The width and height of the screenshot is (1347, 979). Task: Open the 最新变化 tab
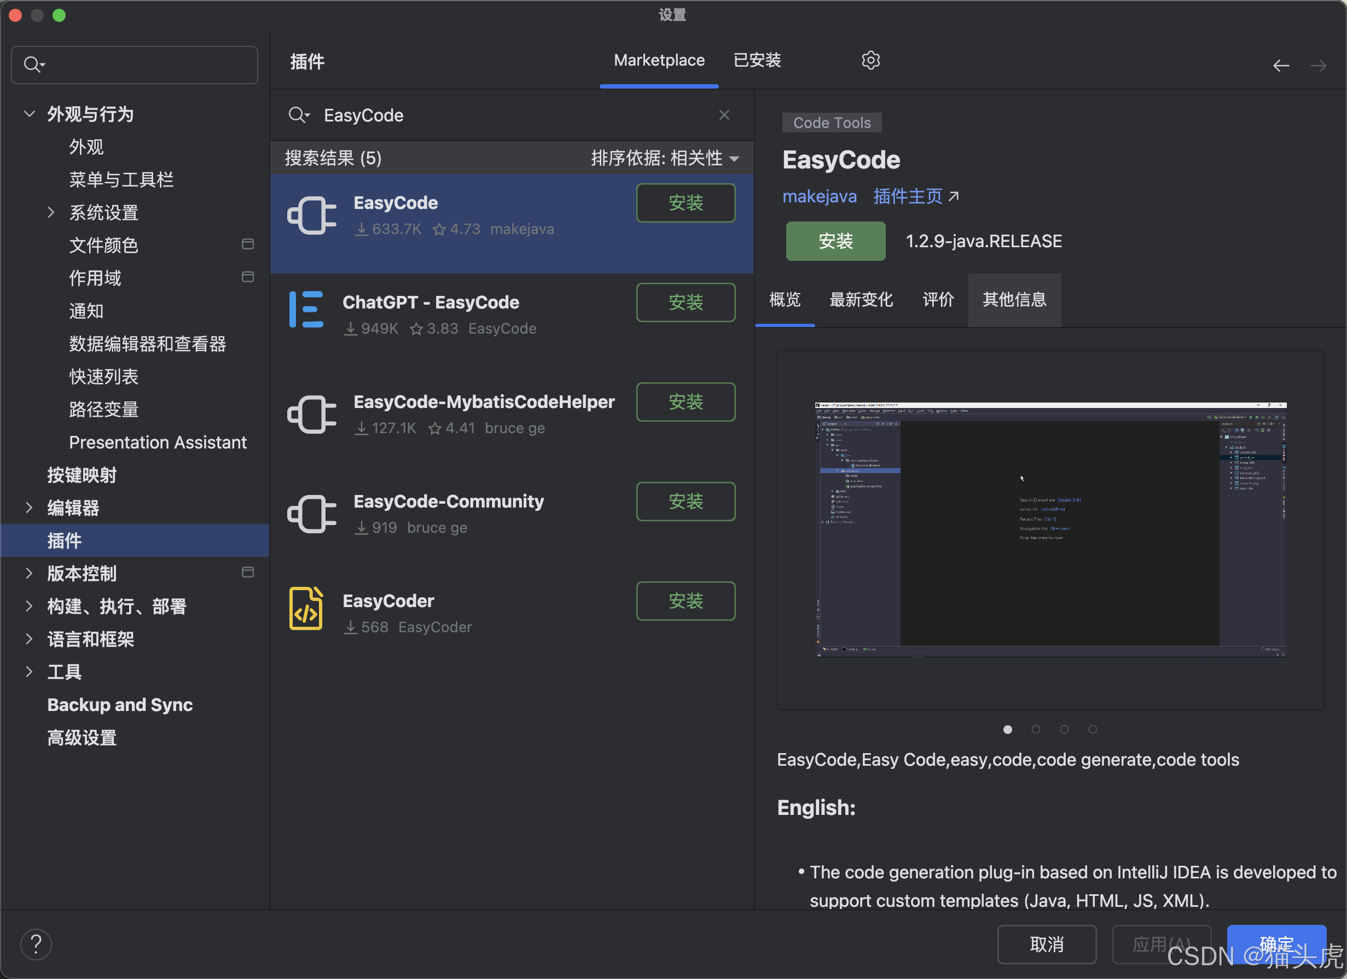point(861,300)
